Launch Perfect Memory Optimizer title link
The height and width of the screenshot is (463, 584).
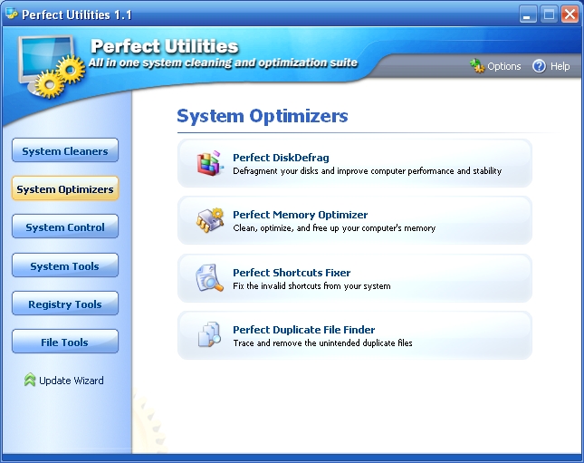click(x=301, y=215)
